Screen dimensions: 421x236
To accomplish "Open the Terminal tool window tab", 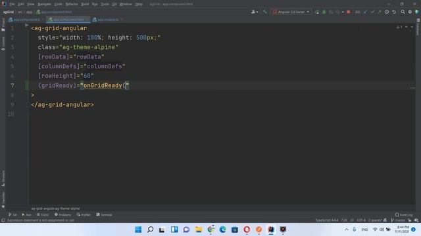I will click(x=104, y=214).
